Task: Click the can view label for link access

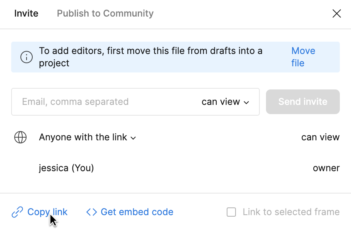Action: (x=320, y=137)
